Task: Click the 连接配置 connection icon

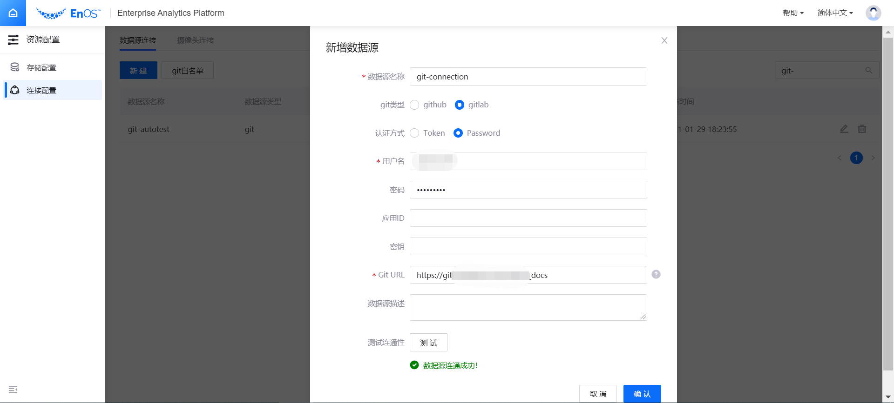Action: (x=15, y=90)
